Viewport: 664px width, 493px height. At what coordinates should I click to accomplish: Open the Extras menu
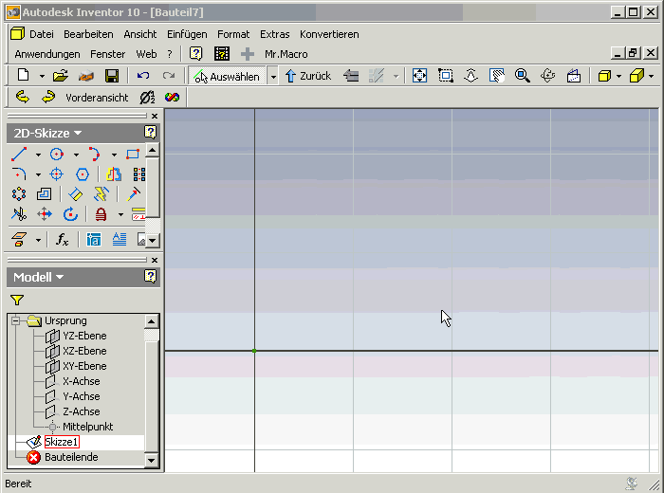click(275, 34)
